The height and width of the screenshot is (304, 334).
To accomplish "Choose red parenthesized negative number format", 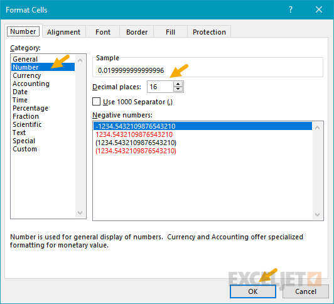I will point(136,151).
